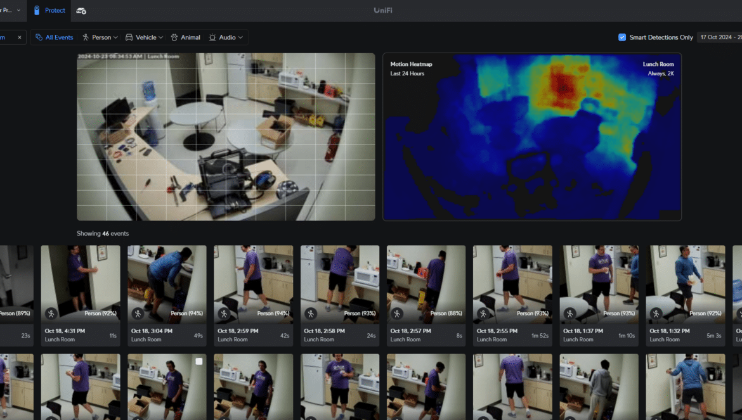Click the "11s" duration on the 4:31 PM event
Image resolution: width=742 pixels, height=420 pixels.
click(x=113, y=336)
